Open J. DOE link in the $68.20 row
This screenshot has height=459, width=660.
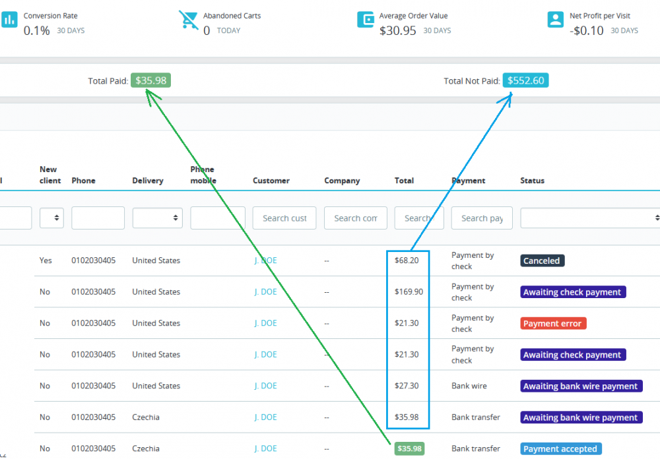pyautogui.click(x=265, y=260)
